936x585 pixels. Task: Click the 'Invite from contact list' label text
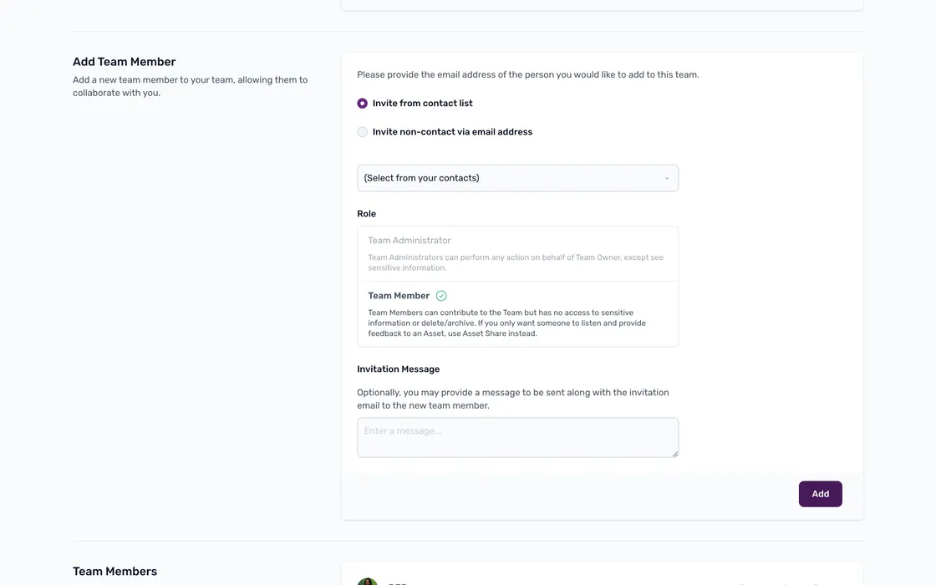point(422,104)
